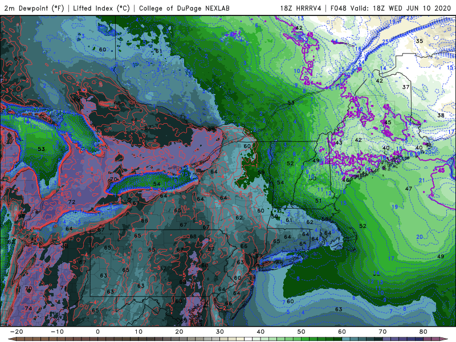Click the '40' color scale label
456x342 pixels.
(x=260, y=332)
